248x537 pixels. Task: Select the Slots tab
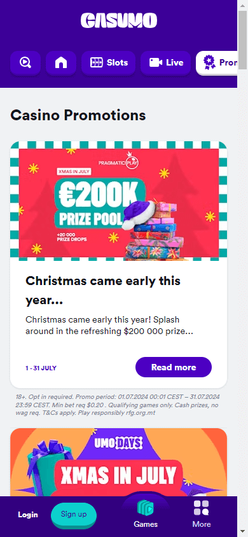pyautogui.click(x=109, y=63)
